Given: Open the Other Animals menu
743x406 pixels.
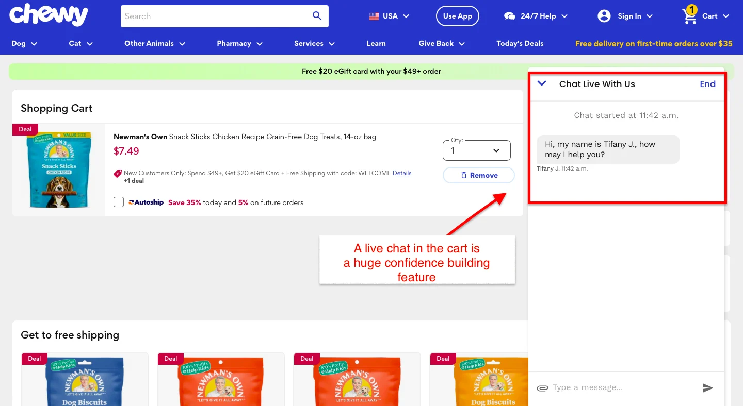Looking at the screenshot, I should tap(155, 43).
